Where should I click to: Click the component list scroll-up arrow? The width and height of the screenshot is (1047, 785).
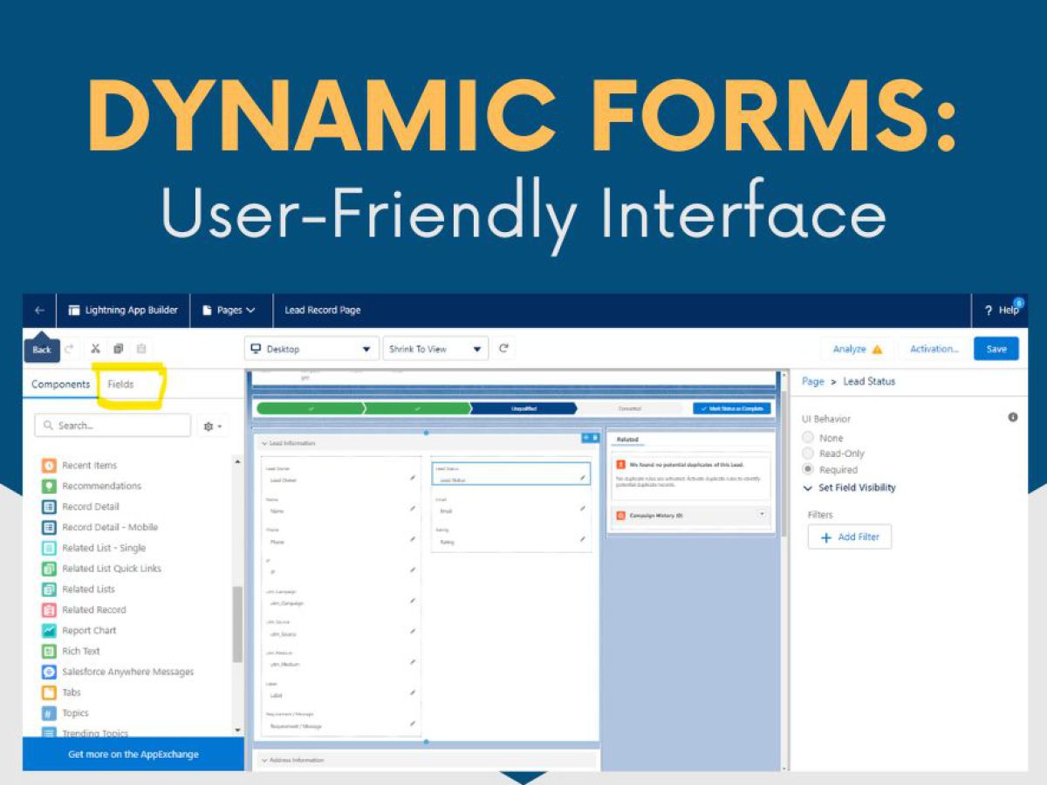pyautogui.click(x=237, y=461)
